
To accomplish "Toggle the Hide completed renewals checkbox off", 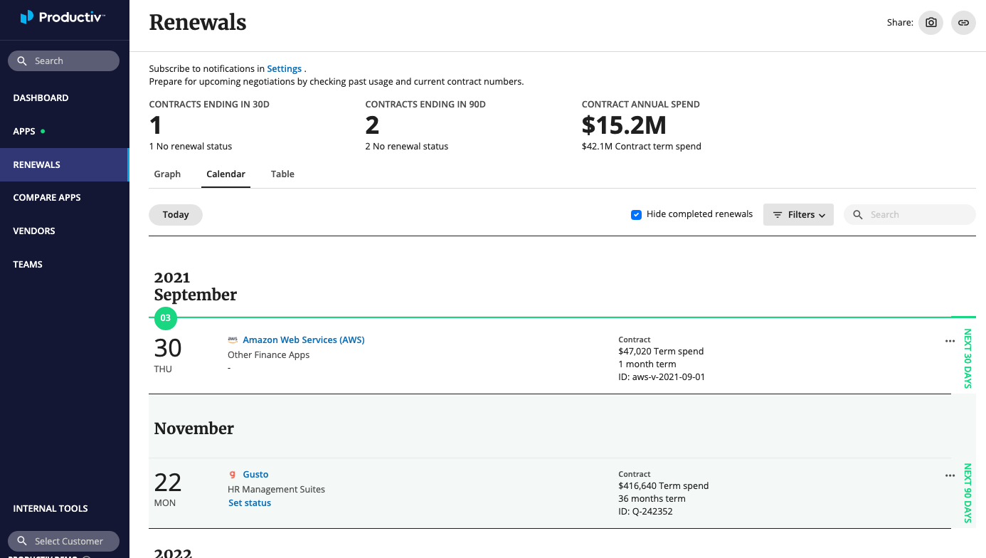I will pyautogui.click(x=636, y=214).
